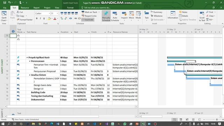This screenshot has width=224, height=126.
Task: Toggle Underline formatting
Action: (x=44, y=19)
